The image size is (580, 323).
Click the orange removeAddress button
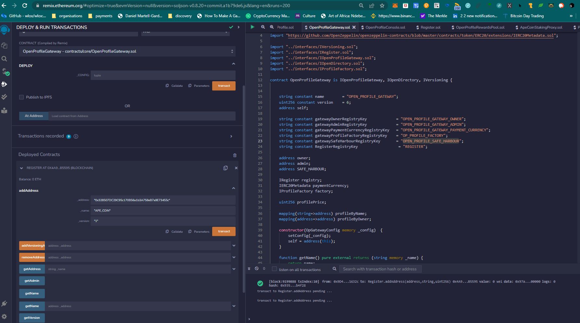(x=32, y=257)
